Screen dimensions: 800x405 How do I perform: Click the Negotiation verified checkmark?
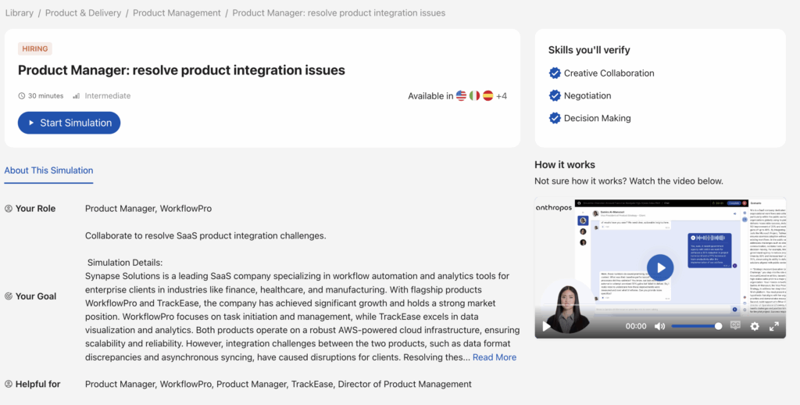tap(555, 96)
